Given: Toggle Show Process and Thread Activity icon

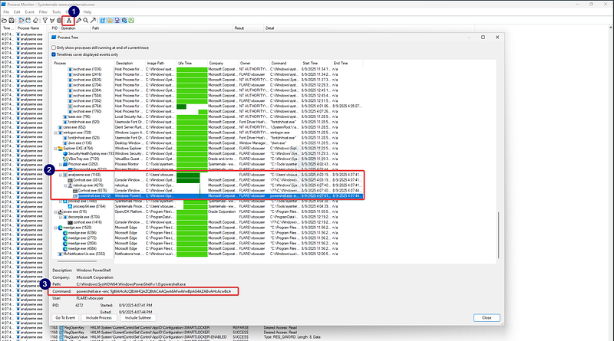Looking at the screenshot, I should [x=124, y=21].
